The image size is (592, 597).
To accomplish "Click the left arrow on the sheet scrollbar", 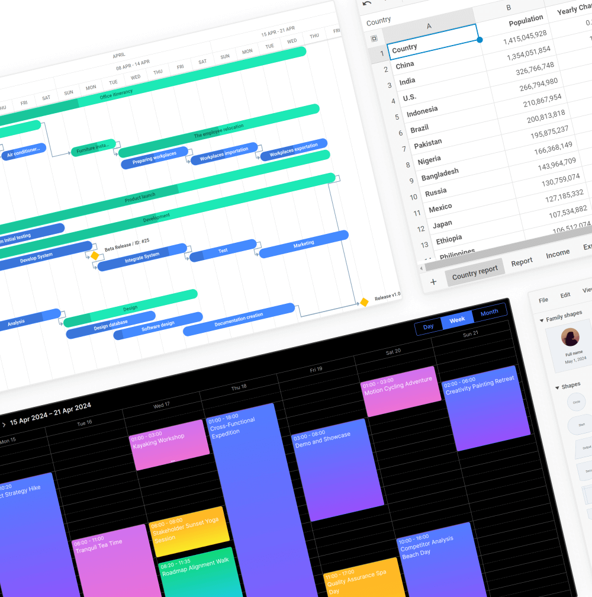I will click(x=421, y=268).
